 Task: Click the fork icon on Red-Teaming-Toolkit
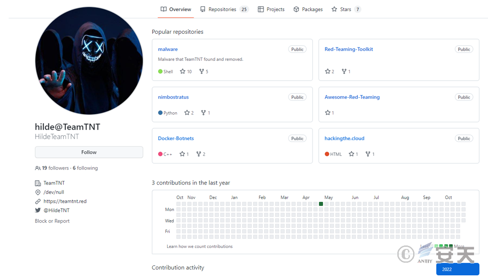[344, 71]
